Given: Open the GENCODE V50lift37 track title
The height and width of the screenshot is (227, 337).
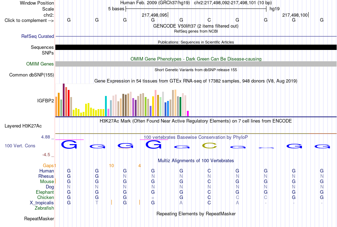Looking at the screenshot, I should click(x=195, y=26).
